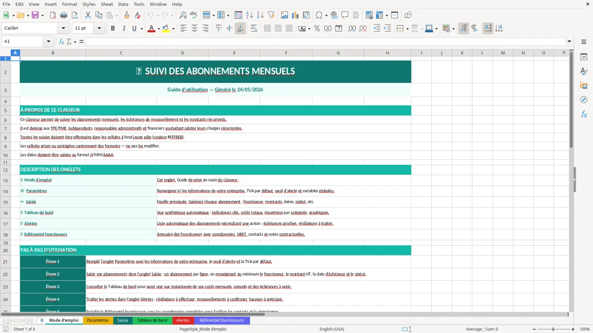Image resolution: width=593 pixels, height=333 pixels.
Task: Insert hyperlink globe icon
Action: (334, 15)
